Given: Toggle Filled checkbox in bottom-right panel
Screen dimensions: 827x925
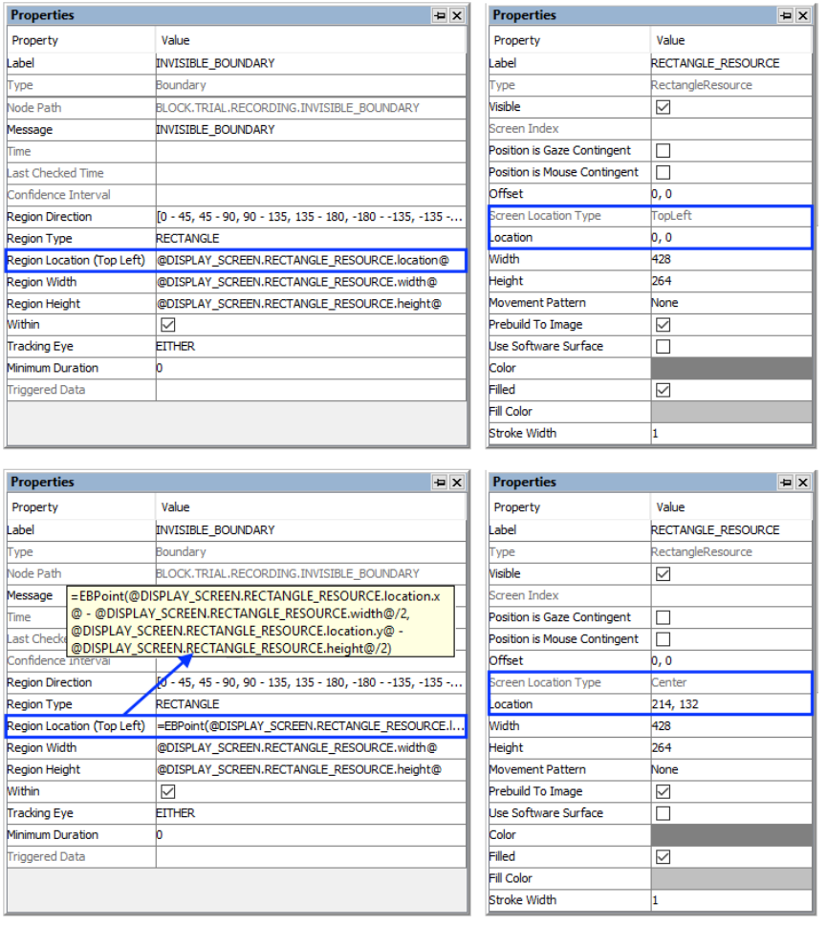Looking at the screenshot, I should tap(663, 856).
